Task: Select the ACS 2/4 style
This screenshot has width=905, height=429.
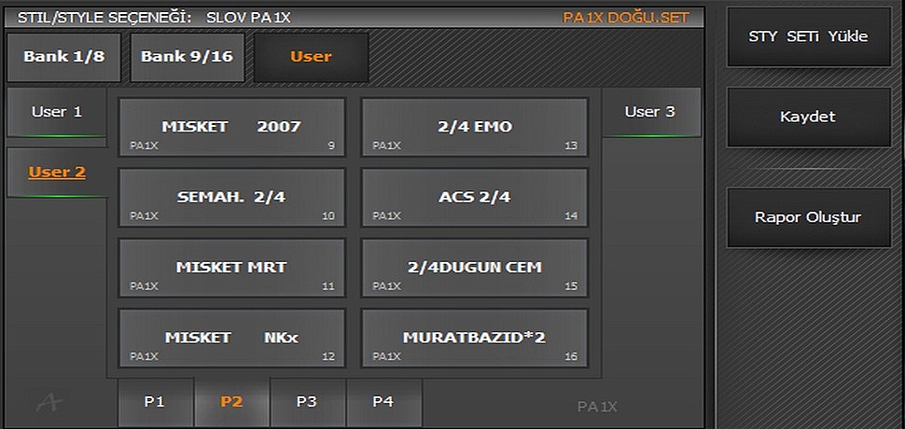Action: (475, 197)
